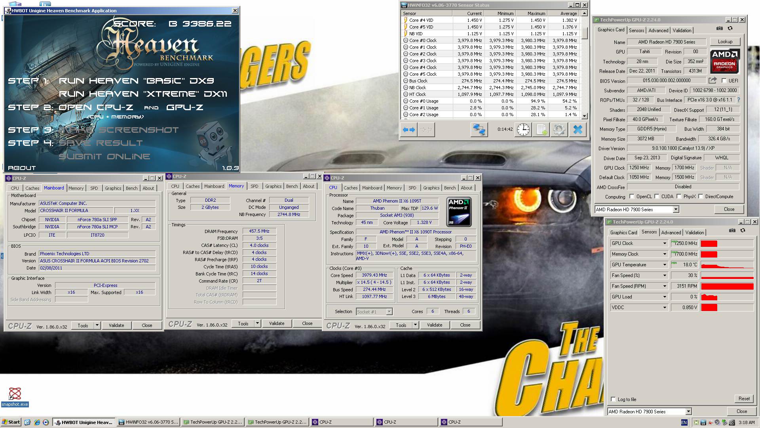Toggle UEFI checkbox in GPU-Z
Viewport: 760px width, 428px height.
click(724, 81)
